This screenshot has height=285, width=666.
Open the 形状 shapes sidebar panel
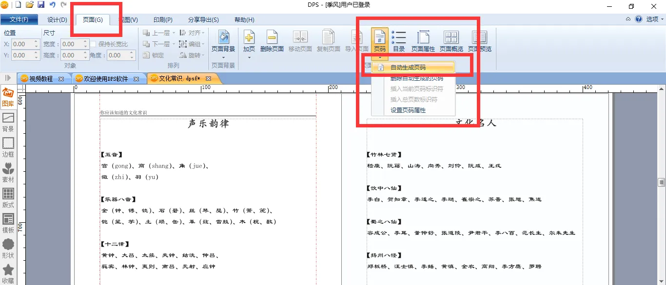coord(8,249)
